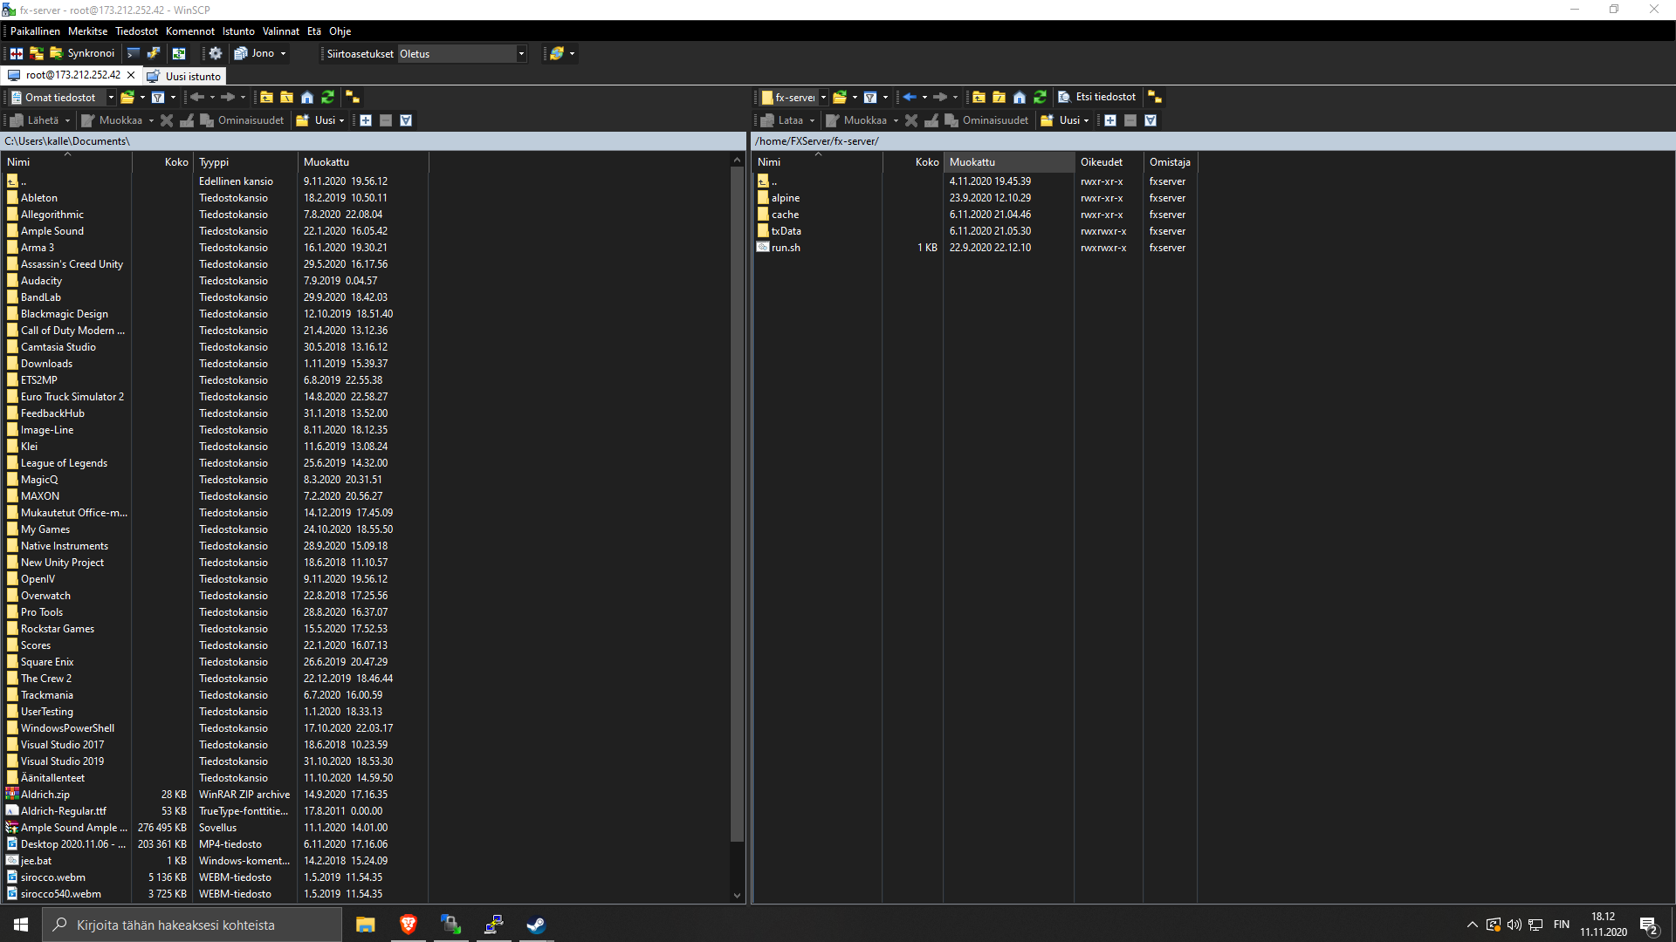The image size is (1676, 942).
Task: Expand Omat tiedostot drive dropdown
Action: pyautogui.click(x=111, y=97)
